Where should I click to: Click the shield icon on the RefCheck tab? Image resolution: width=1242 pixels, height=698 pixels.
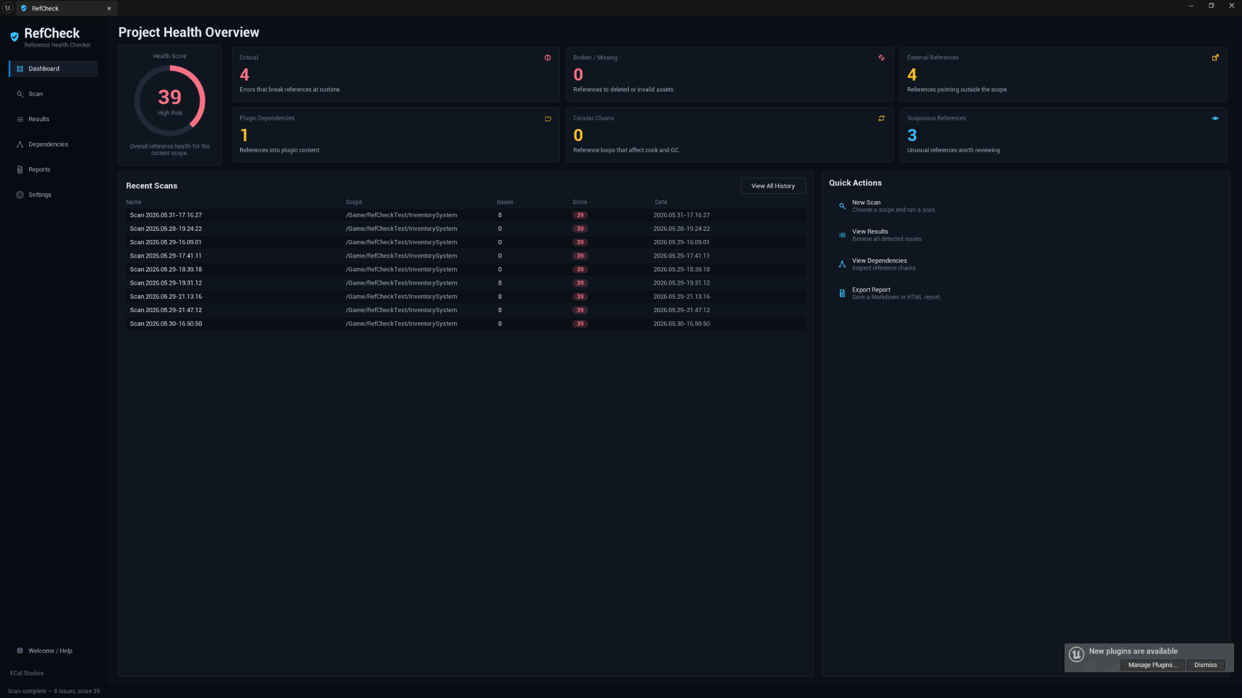[x=24, y=8]
